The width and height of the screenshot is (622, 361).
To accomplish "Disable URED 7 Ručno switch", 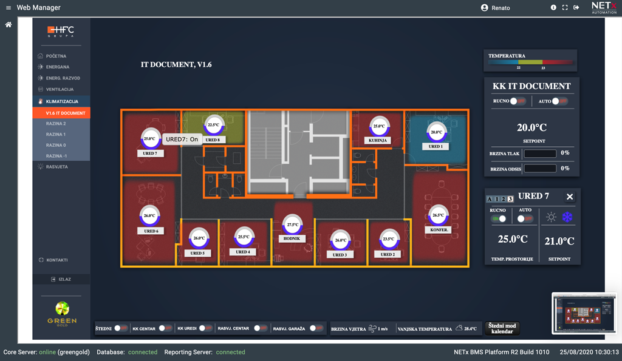I will (499, 218).
